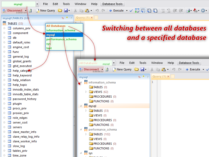209x157 pixels.
Task: Collapse the performance_schema database node
Action: pyautogui.click(x=81, y=130)
